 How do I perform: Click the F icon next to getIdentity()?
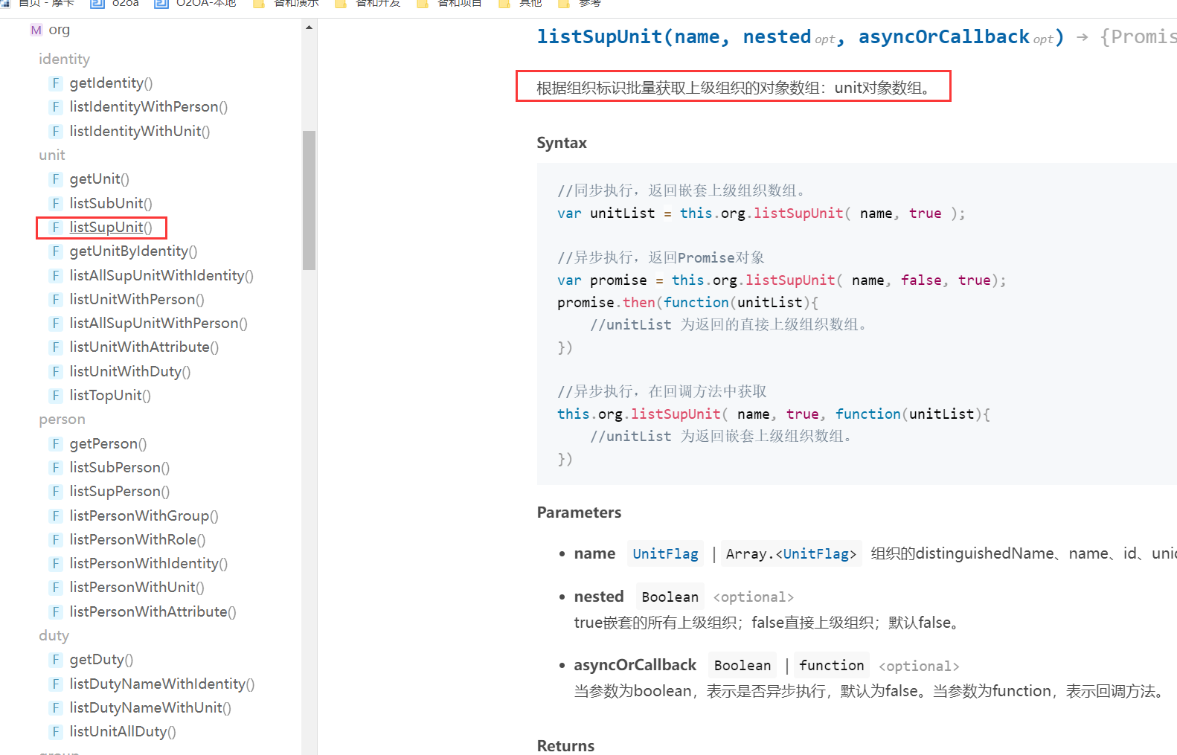56,83
